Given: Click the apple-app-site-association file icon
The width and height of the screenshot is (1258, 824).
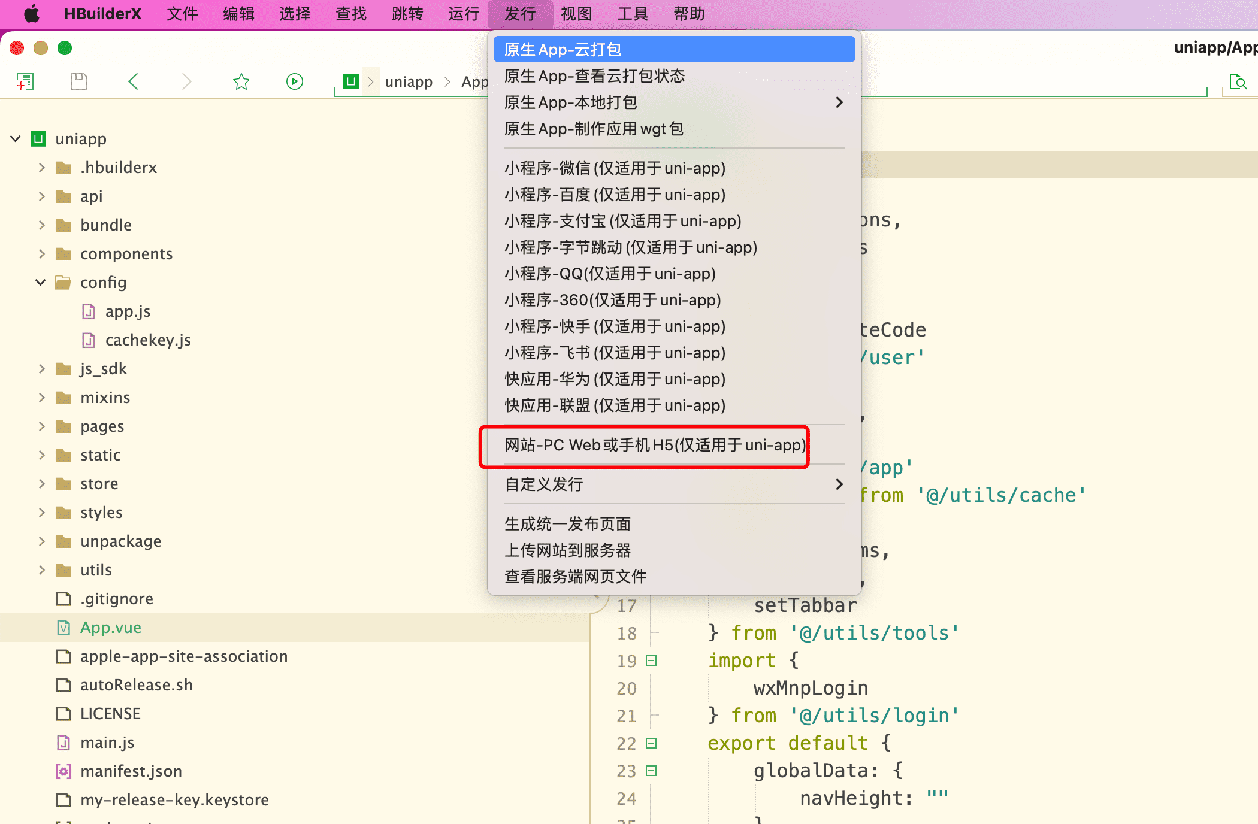Looking at the screenshot, I should (x=63, y=656).
